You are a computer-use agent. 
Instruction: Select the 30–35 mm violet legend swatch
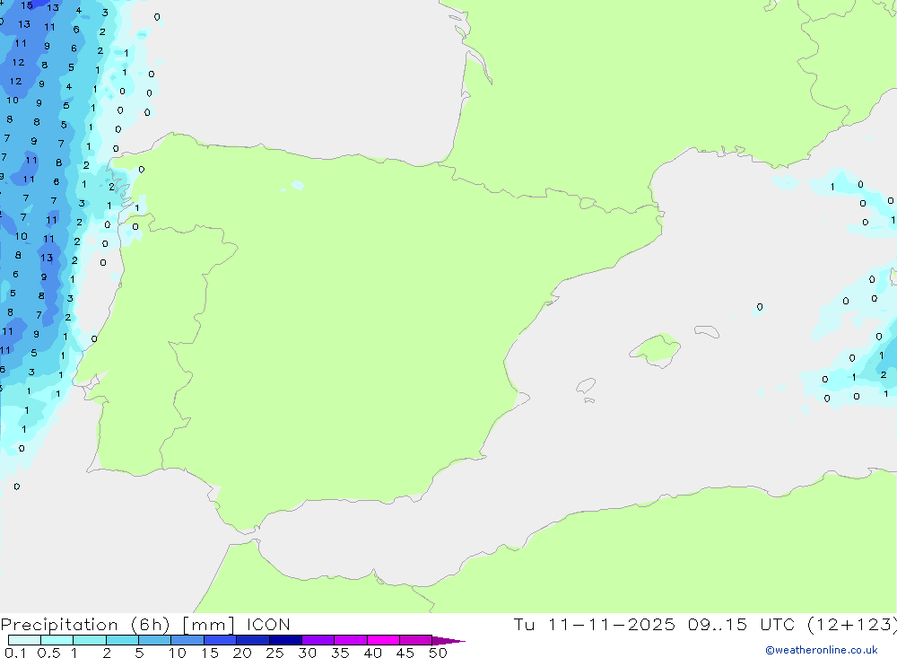click(x=318, y=640)
